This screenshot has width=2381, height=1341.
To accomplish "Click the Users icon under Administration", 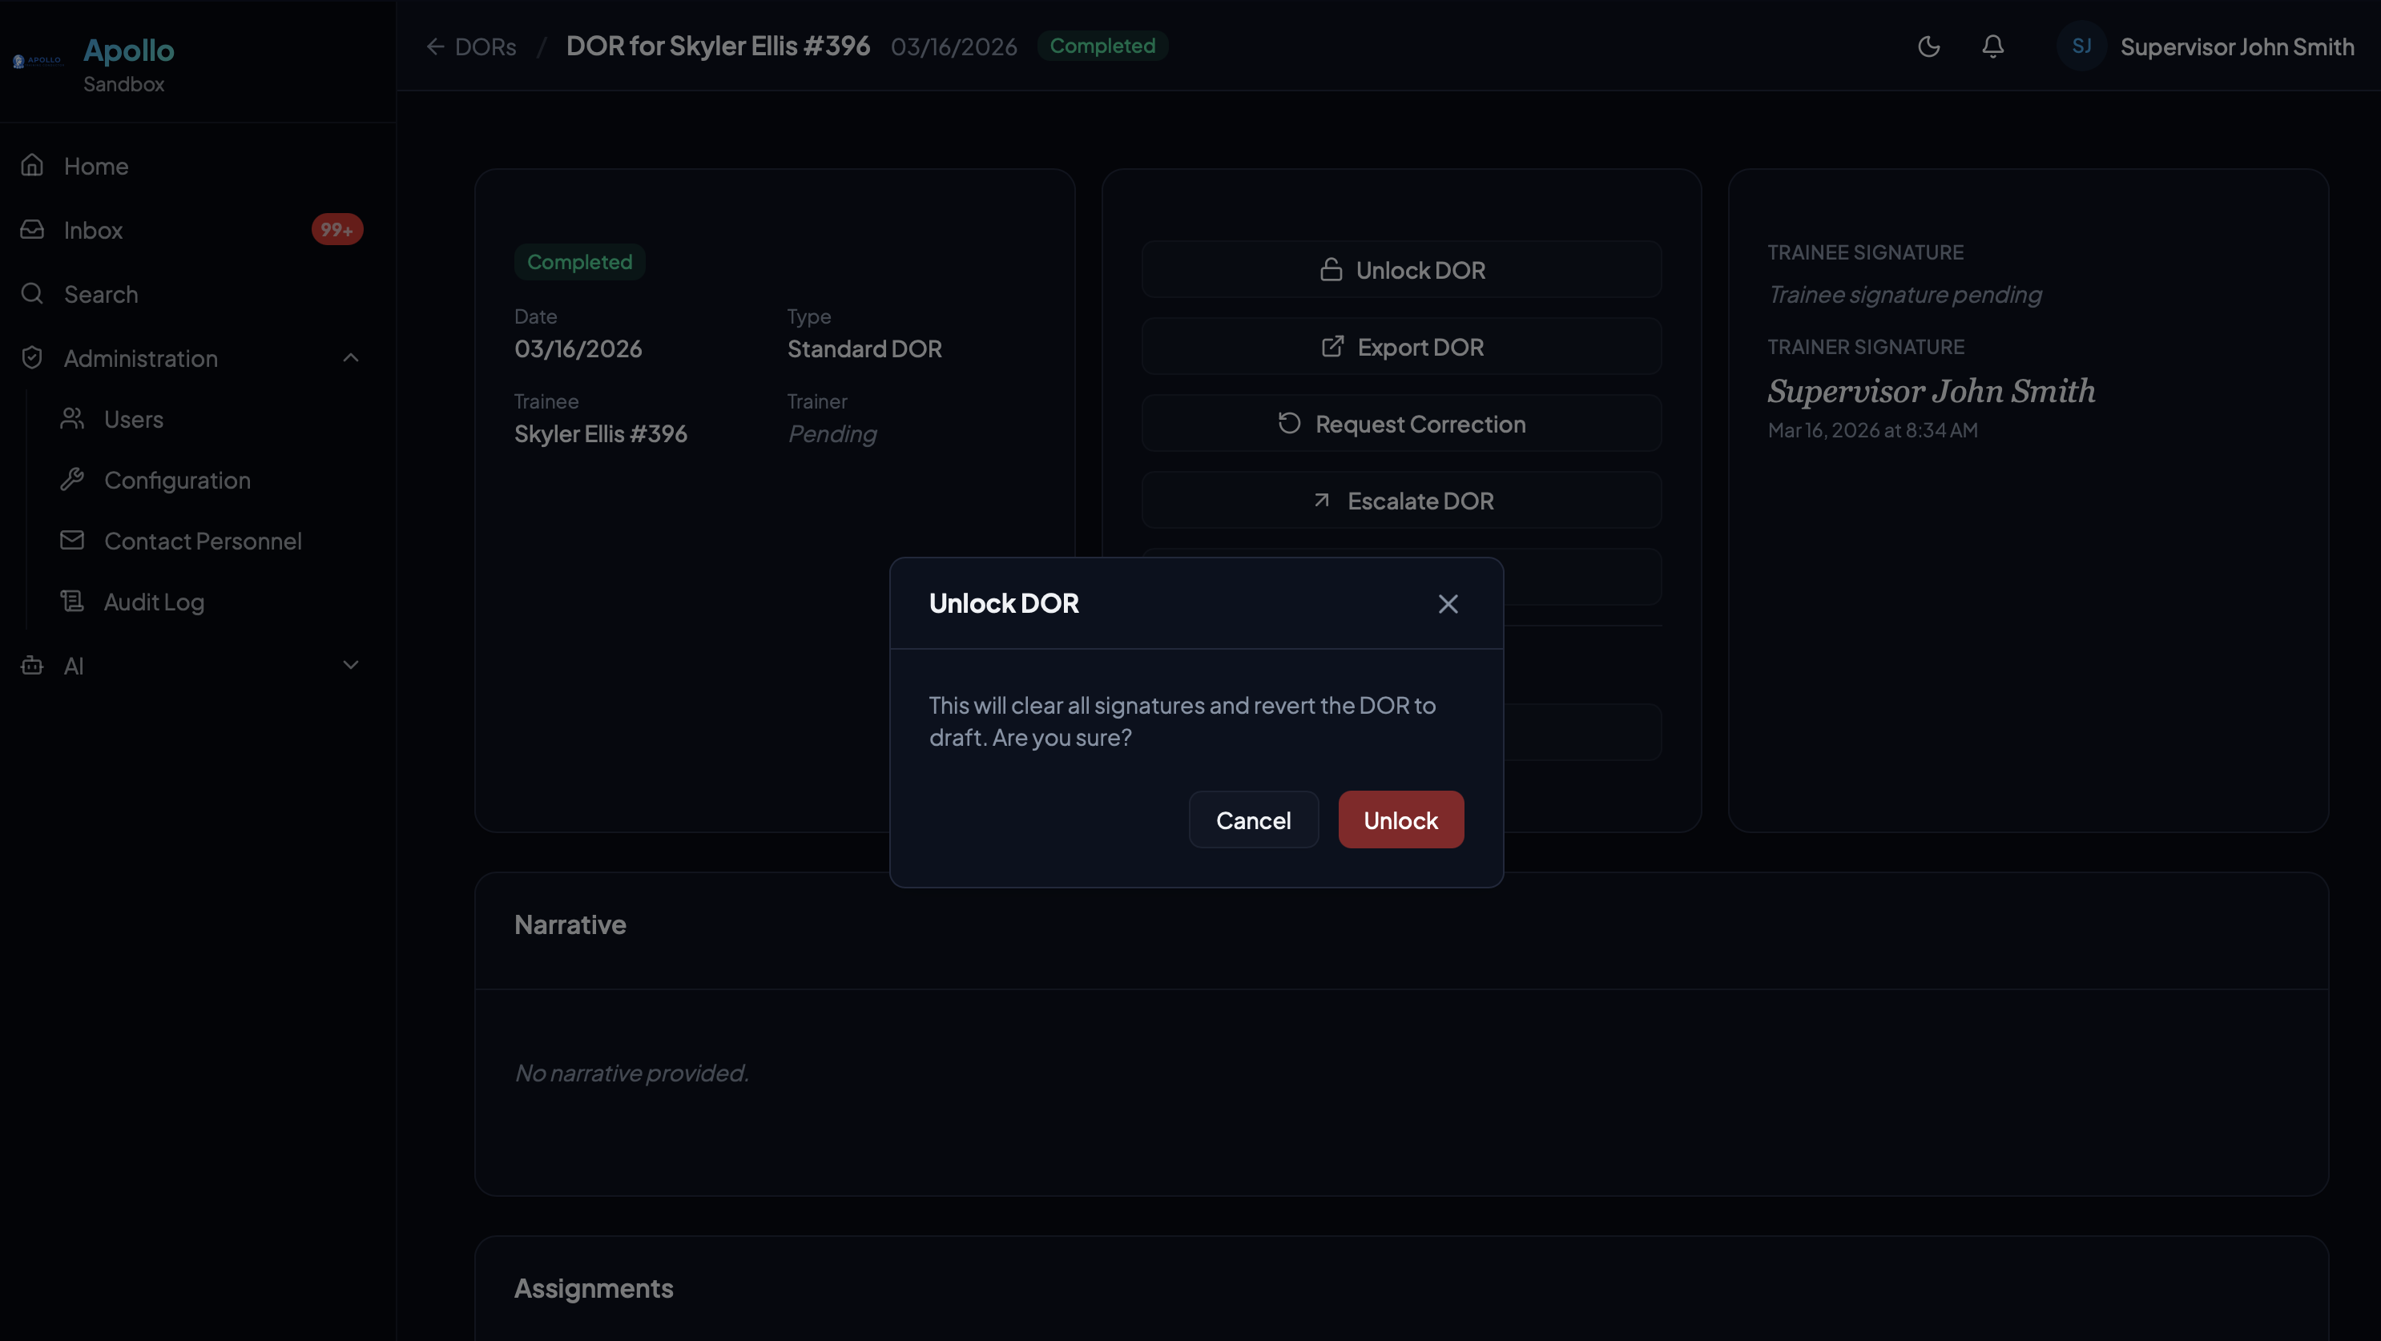I will coord(74,419).
